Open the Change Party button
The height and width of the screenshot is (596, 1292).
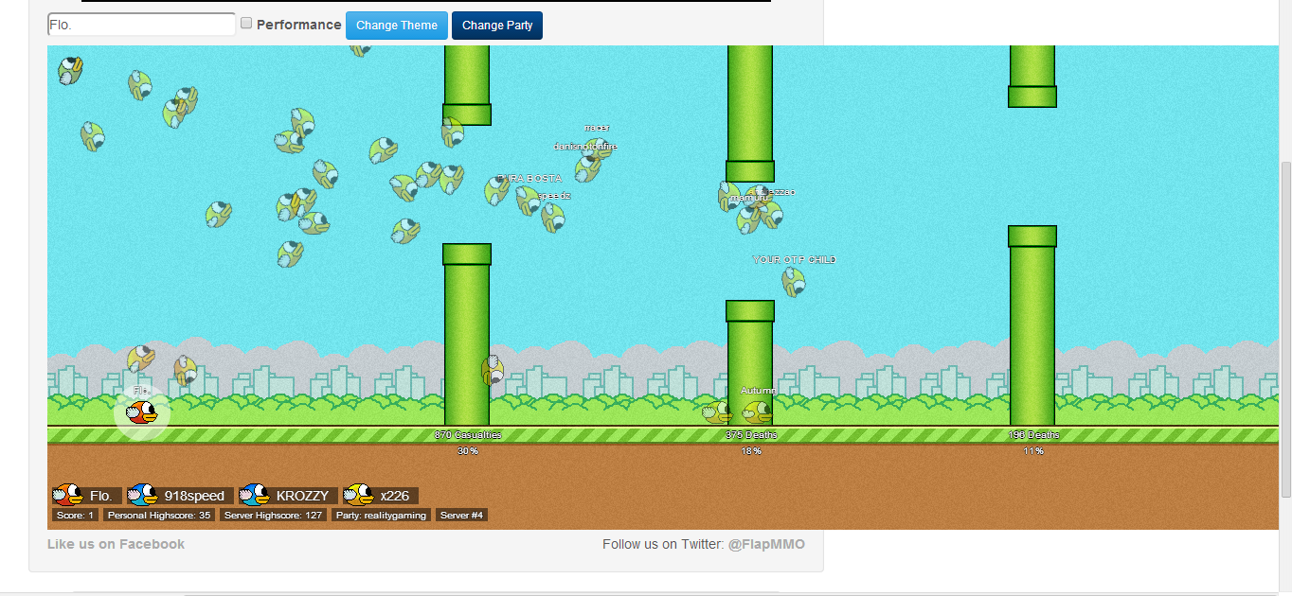point(497,26)
